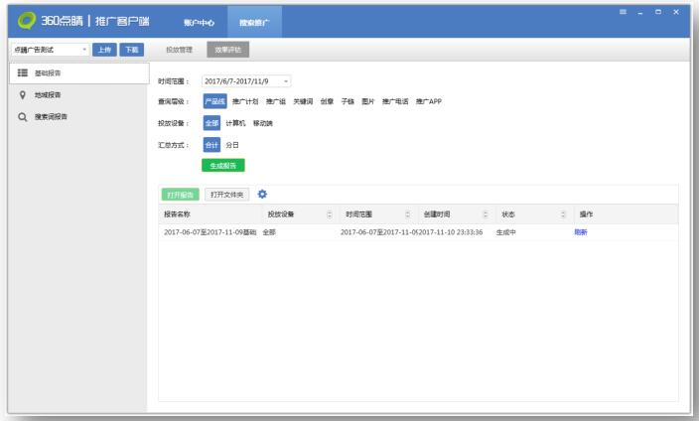Select 计算机 as the 投放设备 option

[x=235, y=123]
